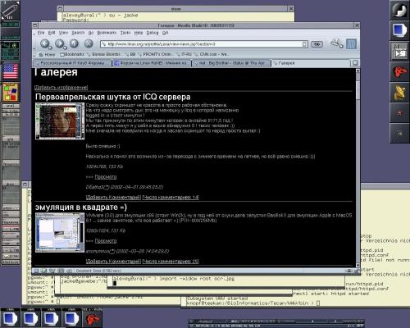This screenshot has width=410, height=328.
Task: Open the ICQ joke screenshot thumbnail
Action: [x=60, y=121]
